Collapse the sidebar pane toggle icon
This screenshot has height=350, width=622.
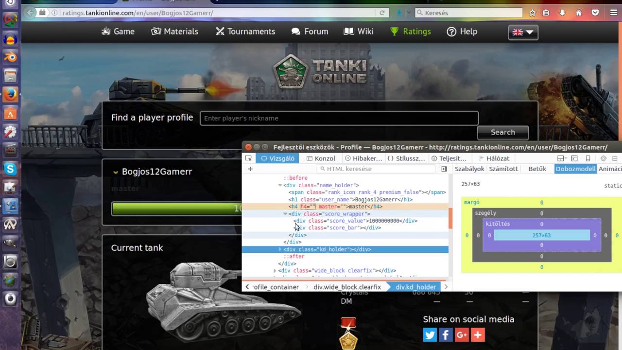(444, 169)
